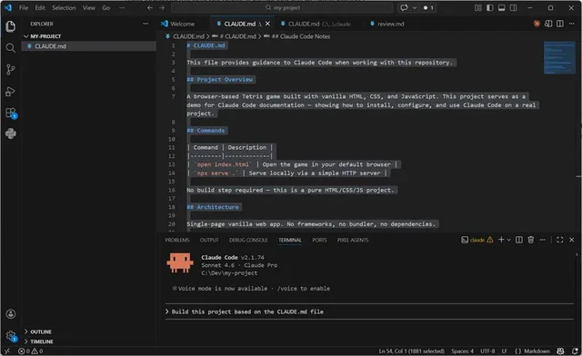Split the editor to the right
Viewport: 582px width, 356px height.
point(560,24)
